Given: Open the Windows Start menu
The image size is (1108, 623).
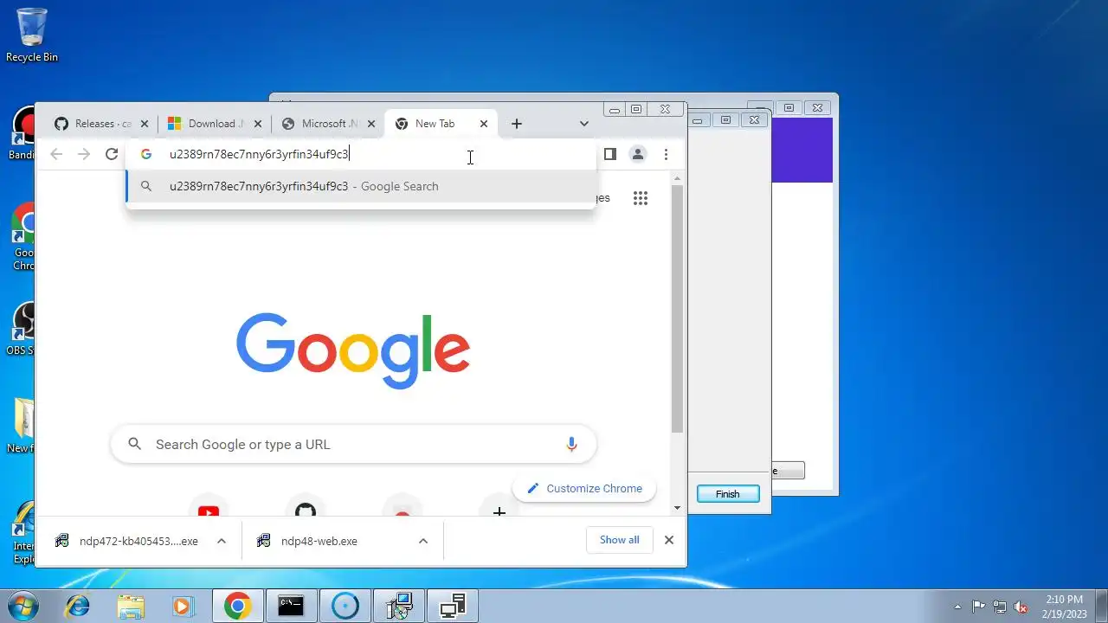Looking at the screenshot, I should 21,606.
